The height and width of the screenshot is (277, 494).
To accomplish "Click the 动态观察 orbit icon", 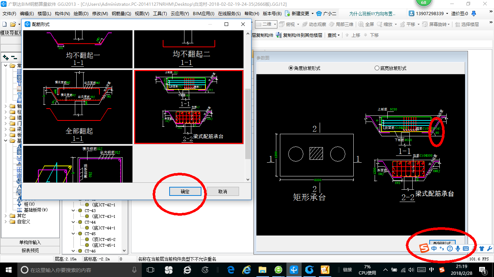I will click(x=305, y=25).
